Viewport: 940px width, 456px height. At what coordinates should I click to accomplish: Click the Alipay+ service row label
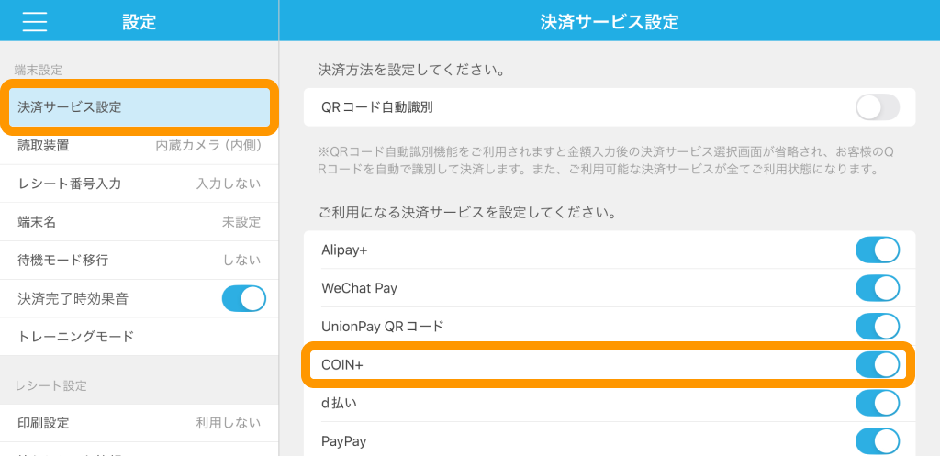point(344,250)
